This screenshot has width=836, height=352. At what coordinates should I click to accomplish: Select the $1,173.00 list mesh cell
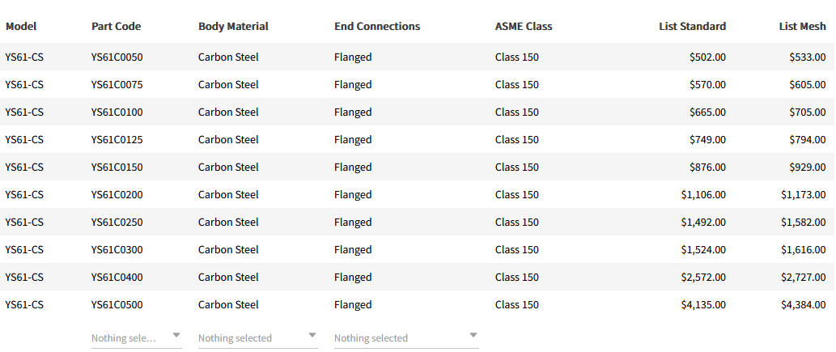point(803,195)
